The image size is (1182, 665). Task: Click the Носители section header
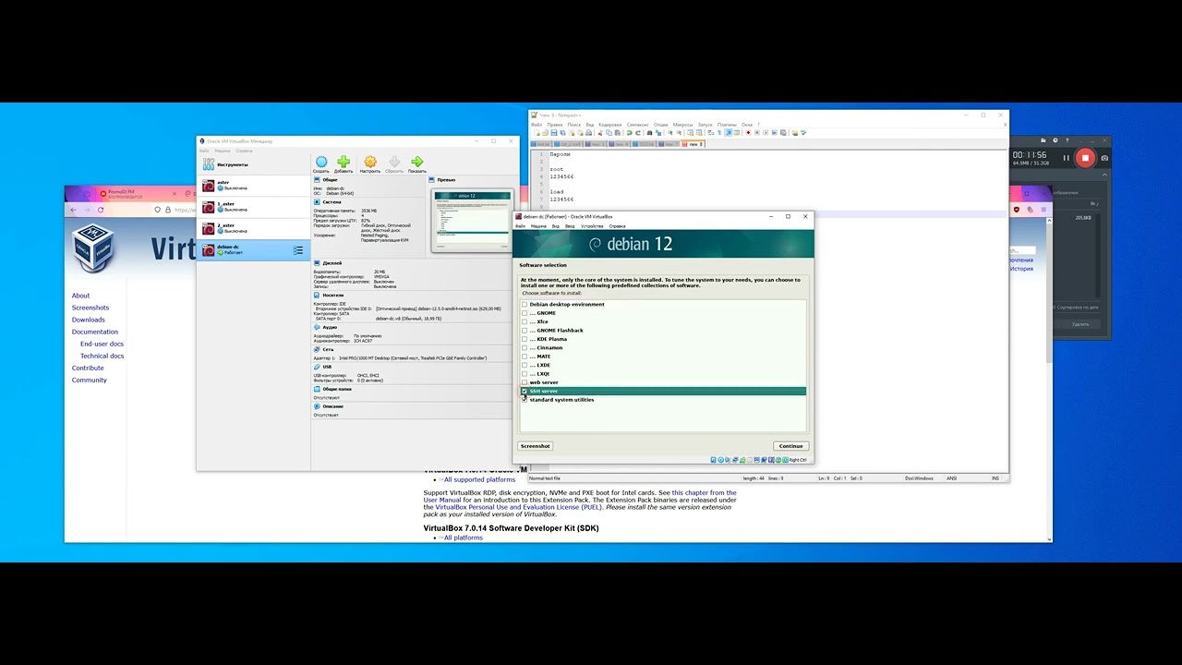tap(332, 296)
